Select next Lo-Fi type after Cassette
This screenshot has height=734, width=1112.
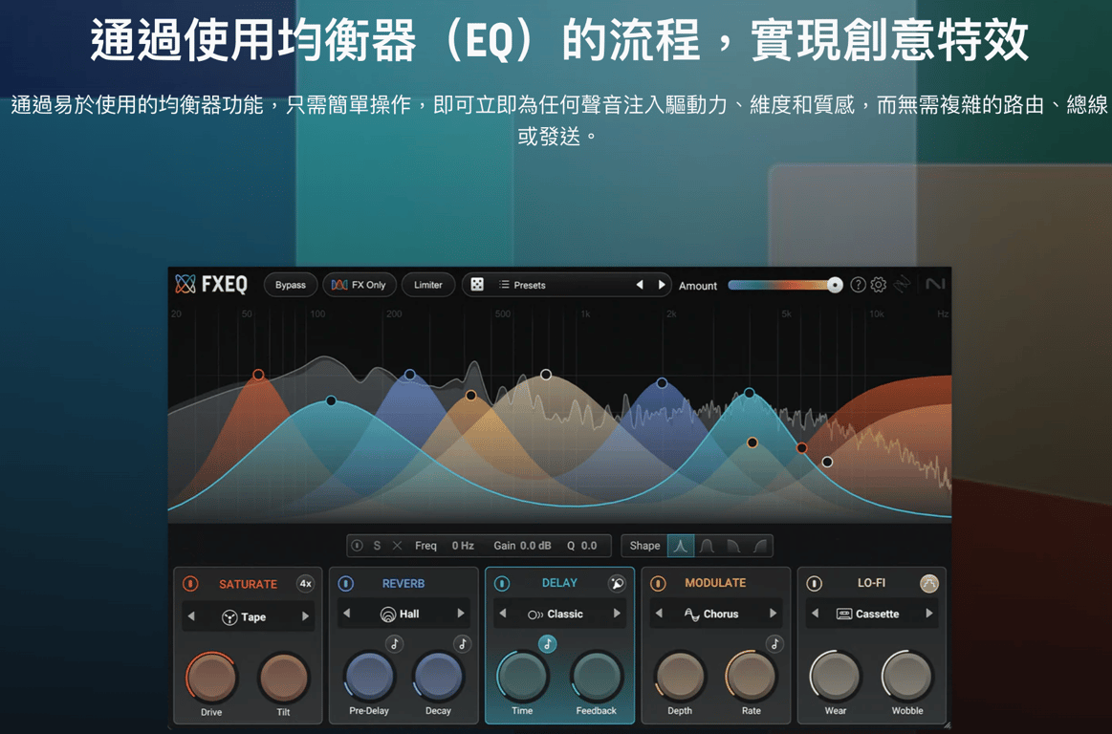[929, 614]
